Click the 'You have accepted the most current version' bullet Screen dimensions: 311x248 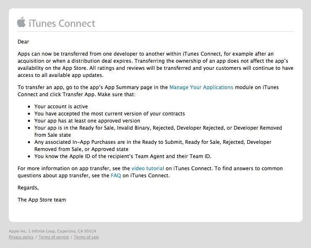110,114
